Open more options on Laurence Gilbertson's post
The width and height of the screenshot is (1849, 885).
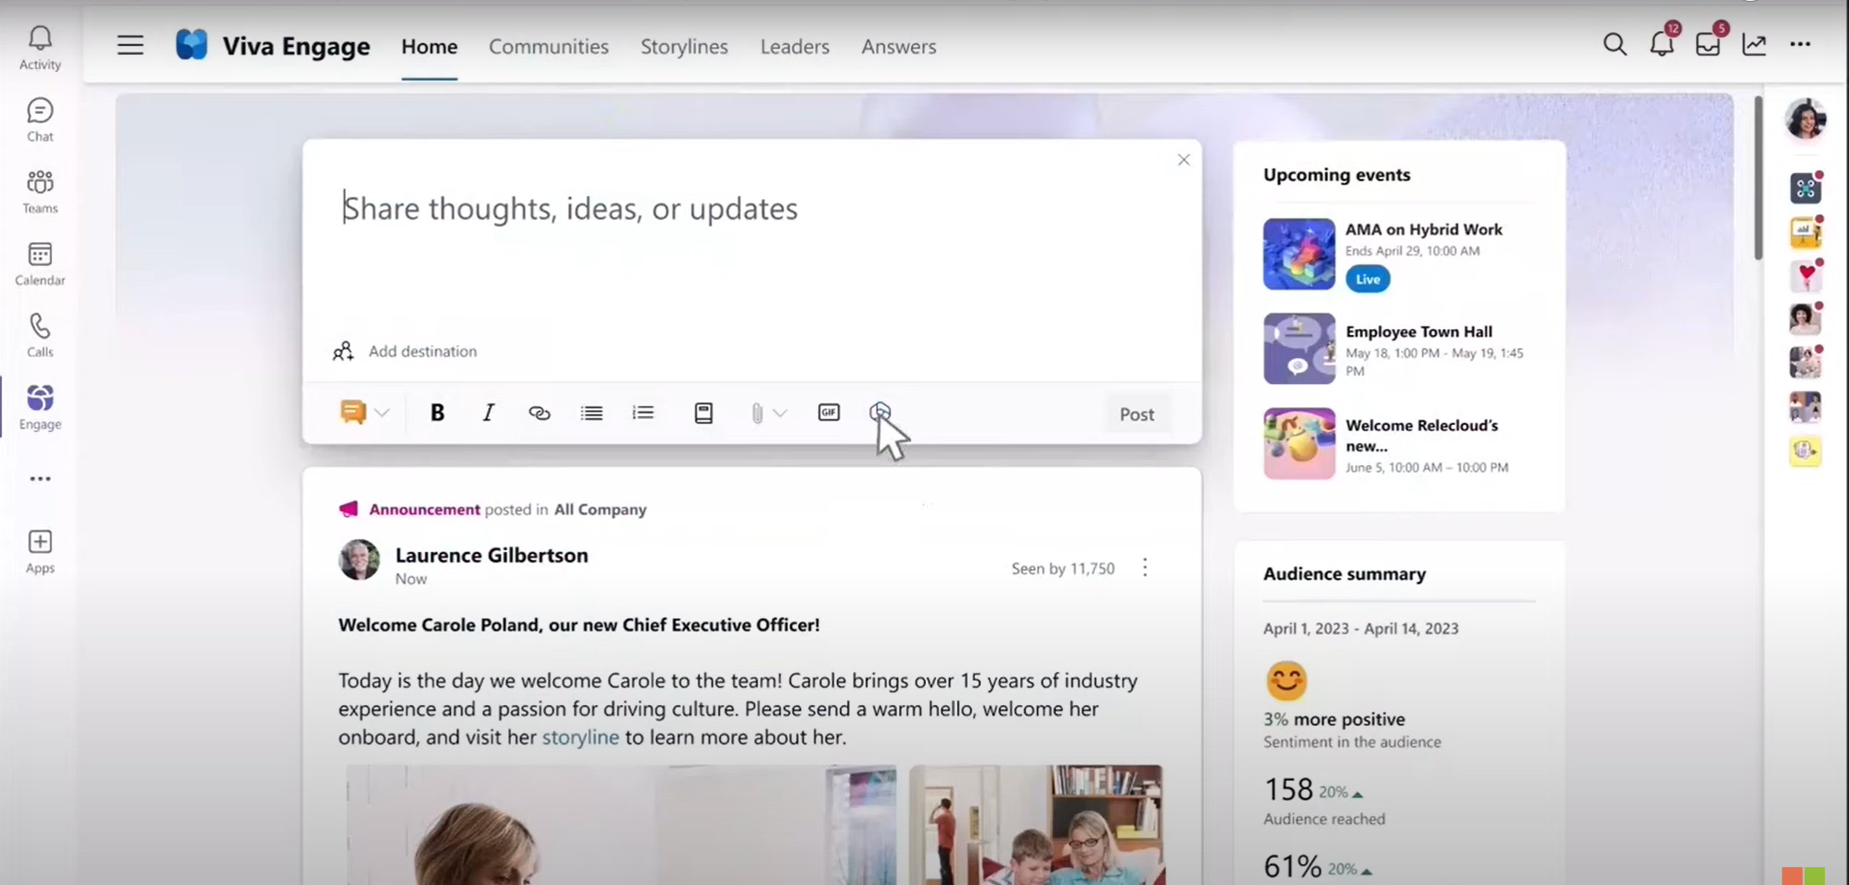[1144, 568]
